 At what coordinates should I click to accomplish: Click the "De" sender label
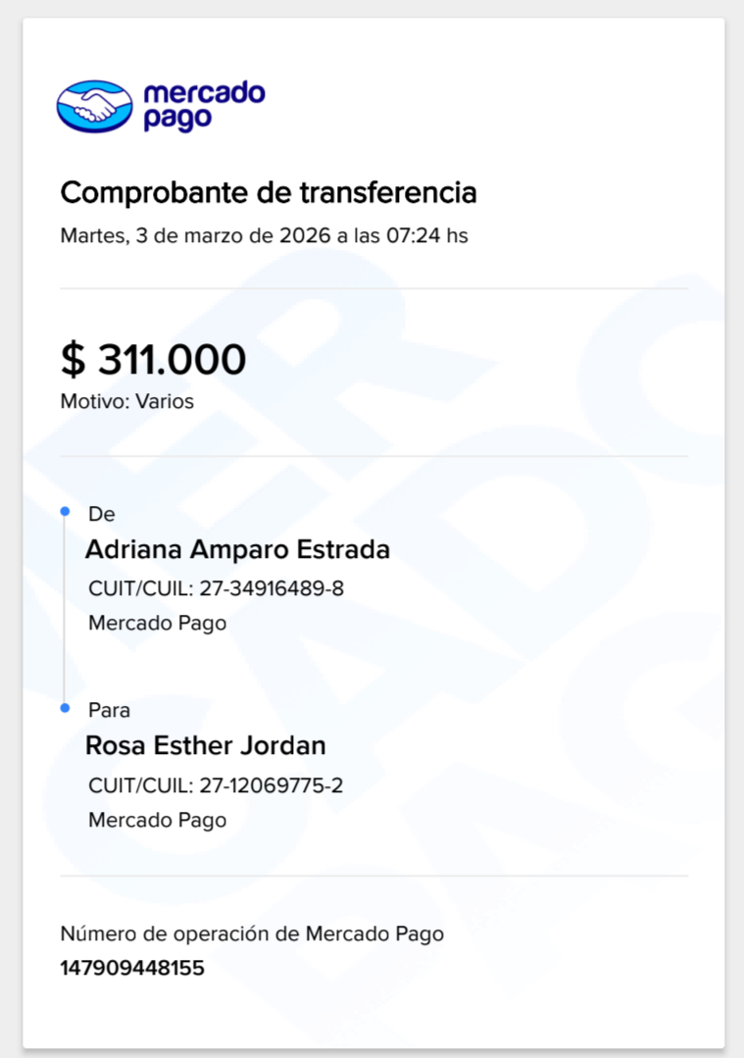pos(101,514)
